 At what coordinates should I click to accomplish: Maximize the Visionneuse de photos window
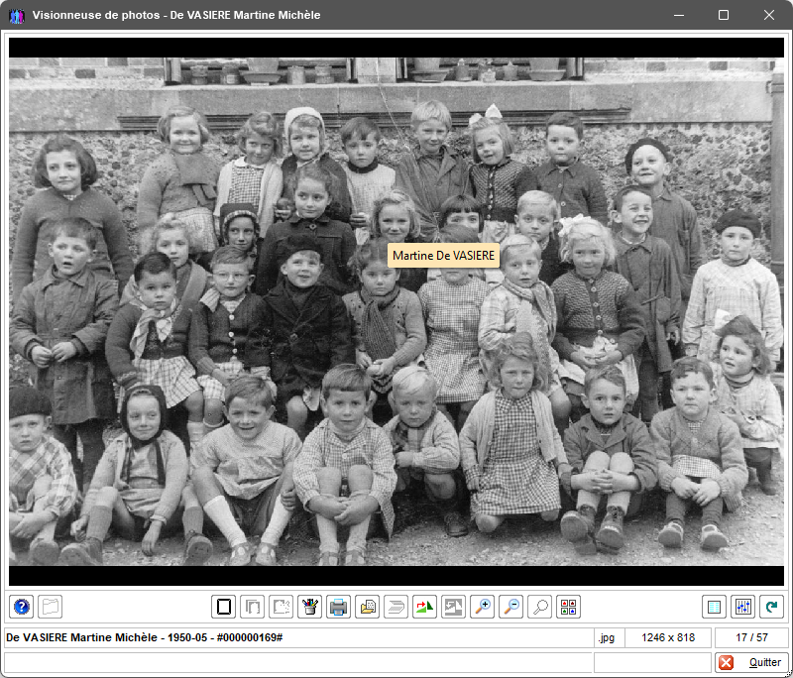click(724, 15)
